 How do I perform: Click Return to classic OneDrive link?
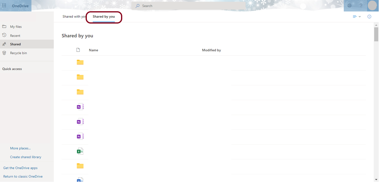tap(23, 177)
